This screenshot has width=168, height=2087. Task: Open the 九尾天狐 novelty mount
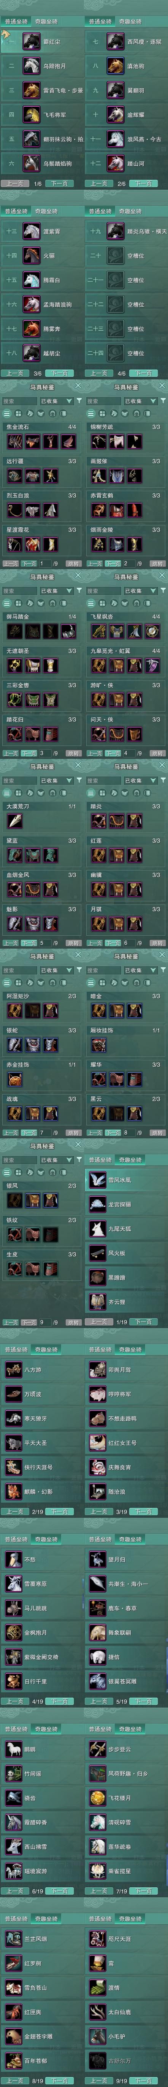(97, 1228)
